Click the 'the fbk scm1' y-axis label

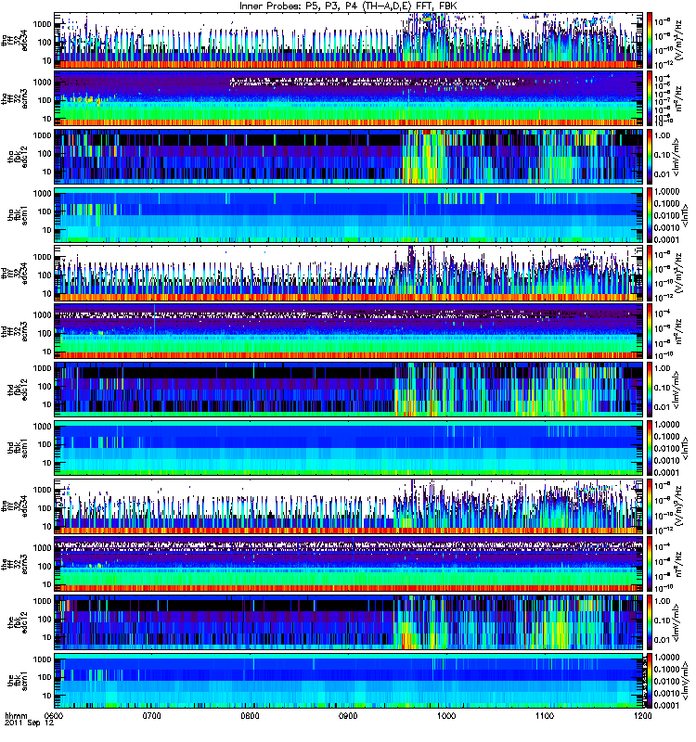coord(18,681)
